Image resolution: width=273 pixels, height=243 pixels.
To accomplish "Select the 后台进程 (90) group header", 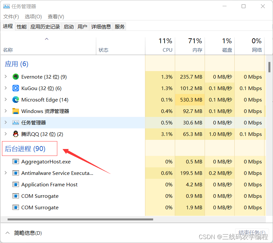I will point(25,149).
